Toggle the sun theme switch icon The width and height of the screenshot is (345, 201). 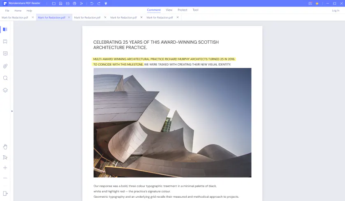pyautogui.click(x=317, y=4)
